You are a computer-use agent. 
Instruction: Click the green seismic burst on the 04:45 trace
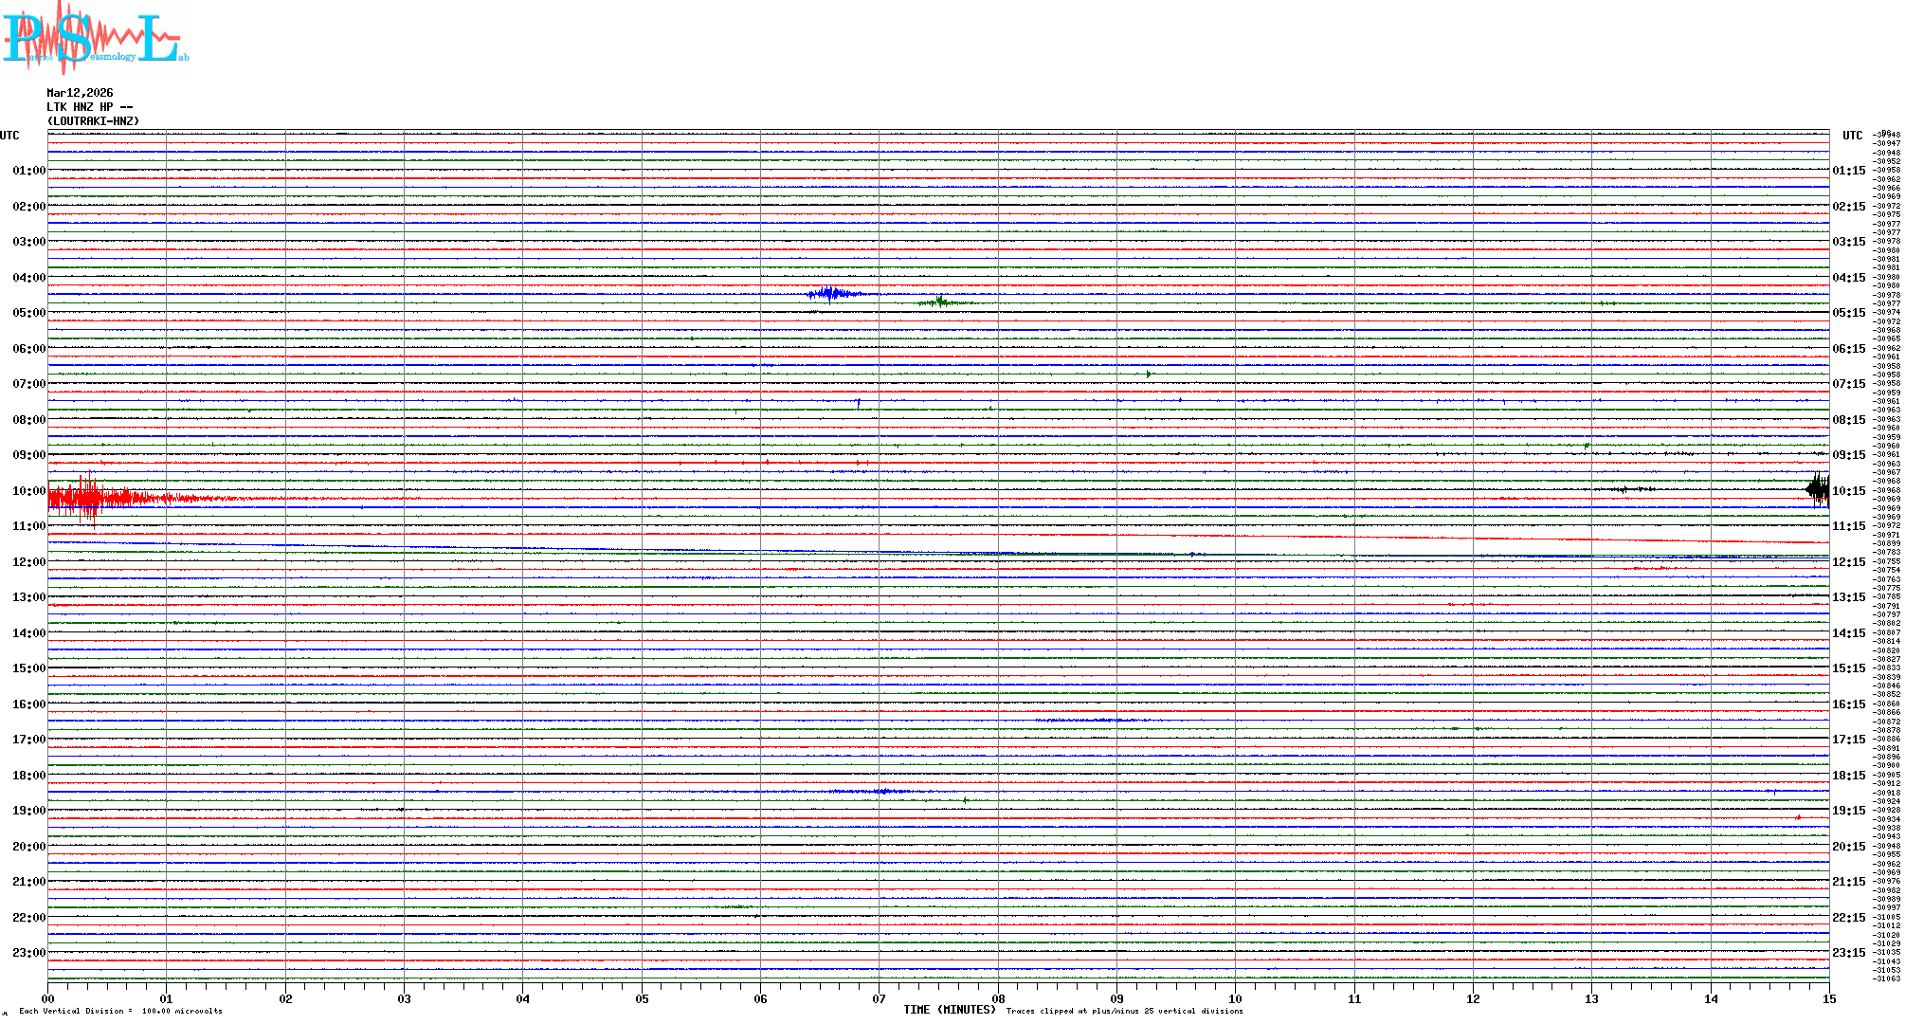tap(940, 302)
